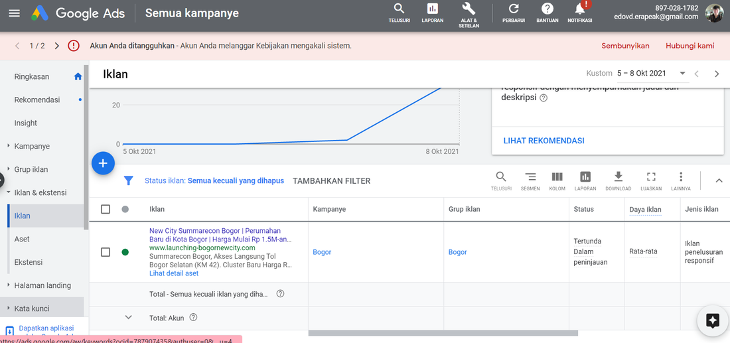The height and width of the screenshot is (343, 730).
Task: Click the Download icon in table toolbar
Action: 618,177
